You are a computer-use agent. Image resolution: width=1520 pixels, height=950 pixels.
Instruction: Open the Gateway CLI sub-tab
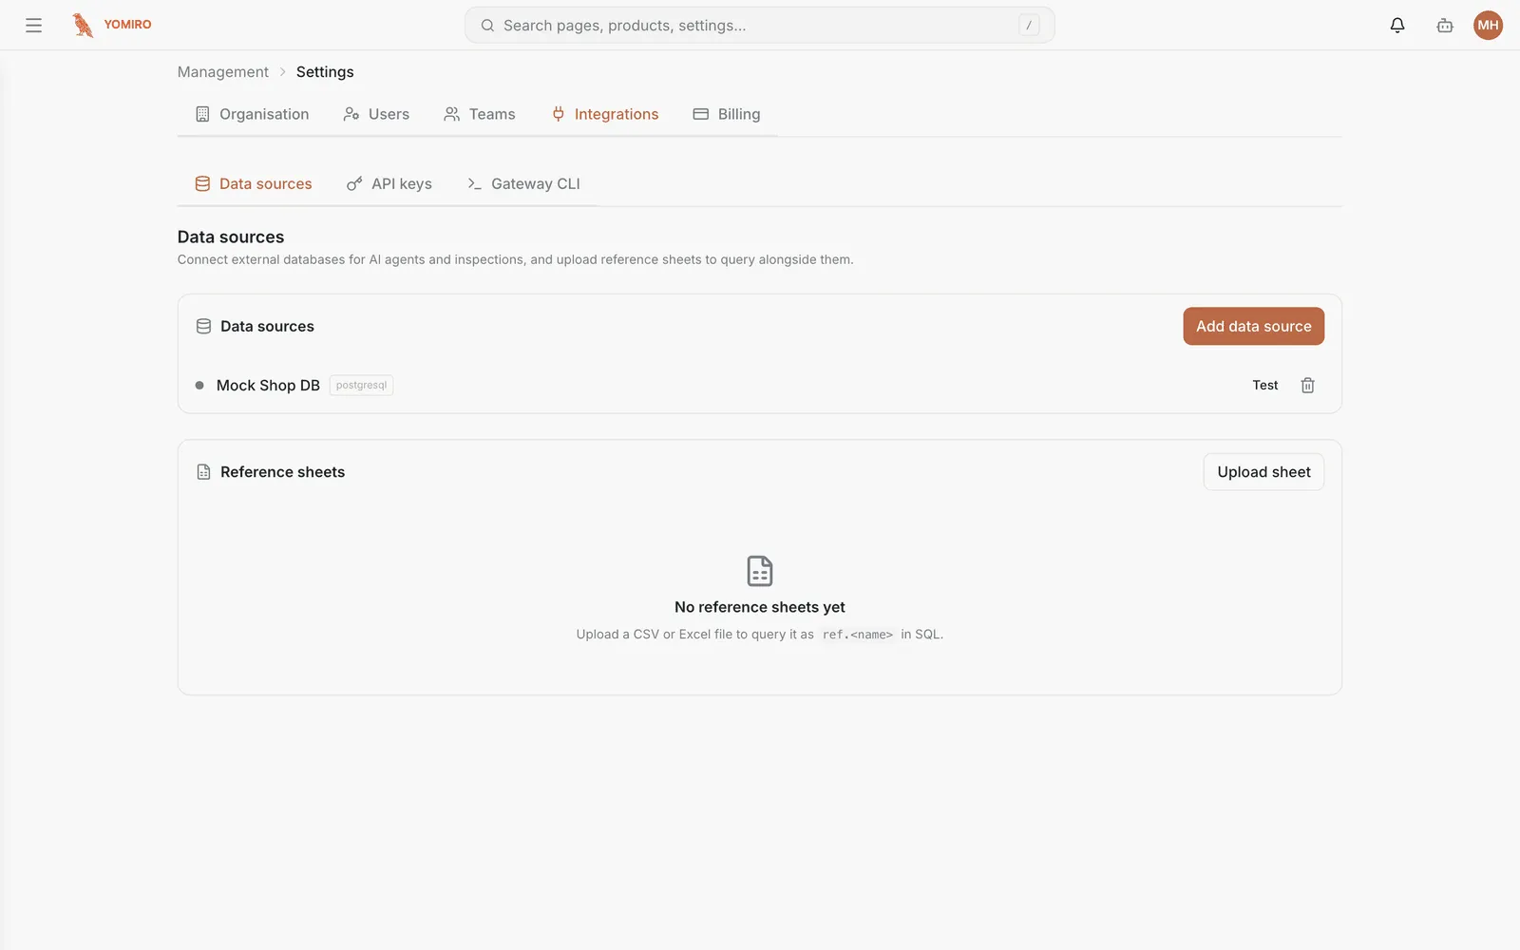point(523,184)
